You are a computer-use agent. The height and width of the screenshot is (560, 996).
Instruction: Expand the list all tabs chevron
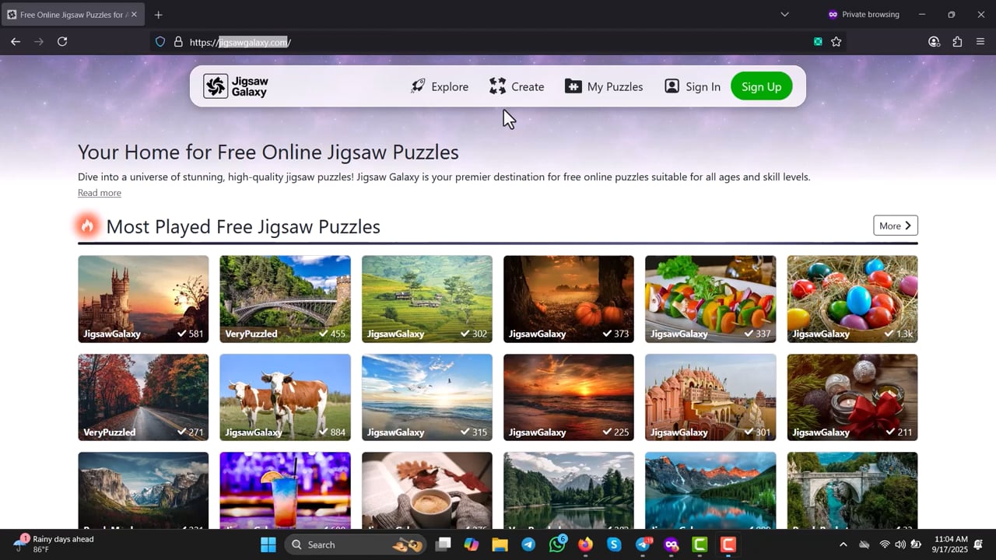coord(784,15)
